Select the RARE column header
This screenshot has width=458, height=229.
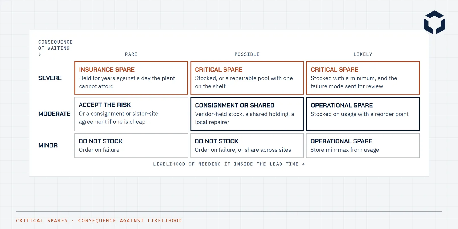pyautogui.click(x=131, y=54)
